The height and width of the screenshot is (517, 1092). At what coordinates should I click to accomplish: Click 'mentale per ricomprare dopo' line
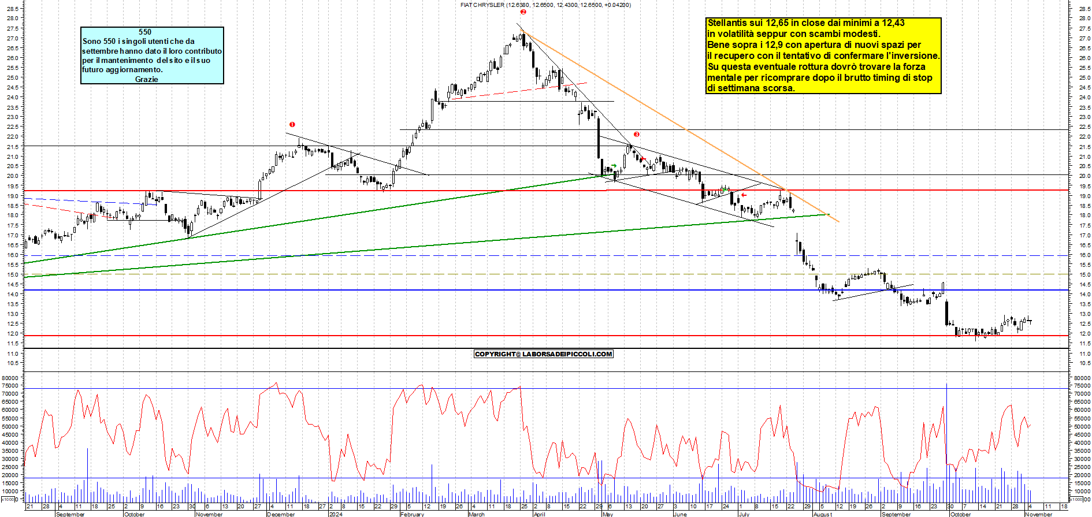click(820, 77)
